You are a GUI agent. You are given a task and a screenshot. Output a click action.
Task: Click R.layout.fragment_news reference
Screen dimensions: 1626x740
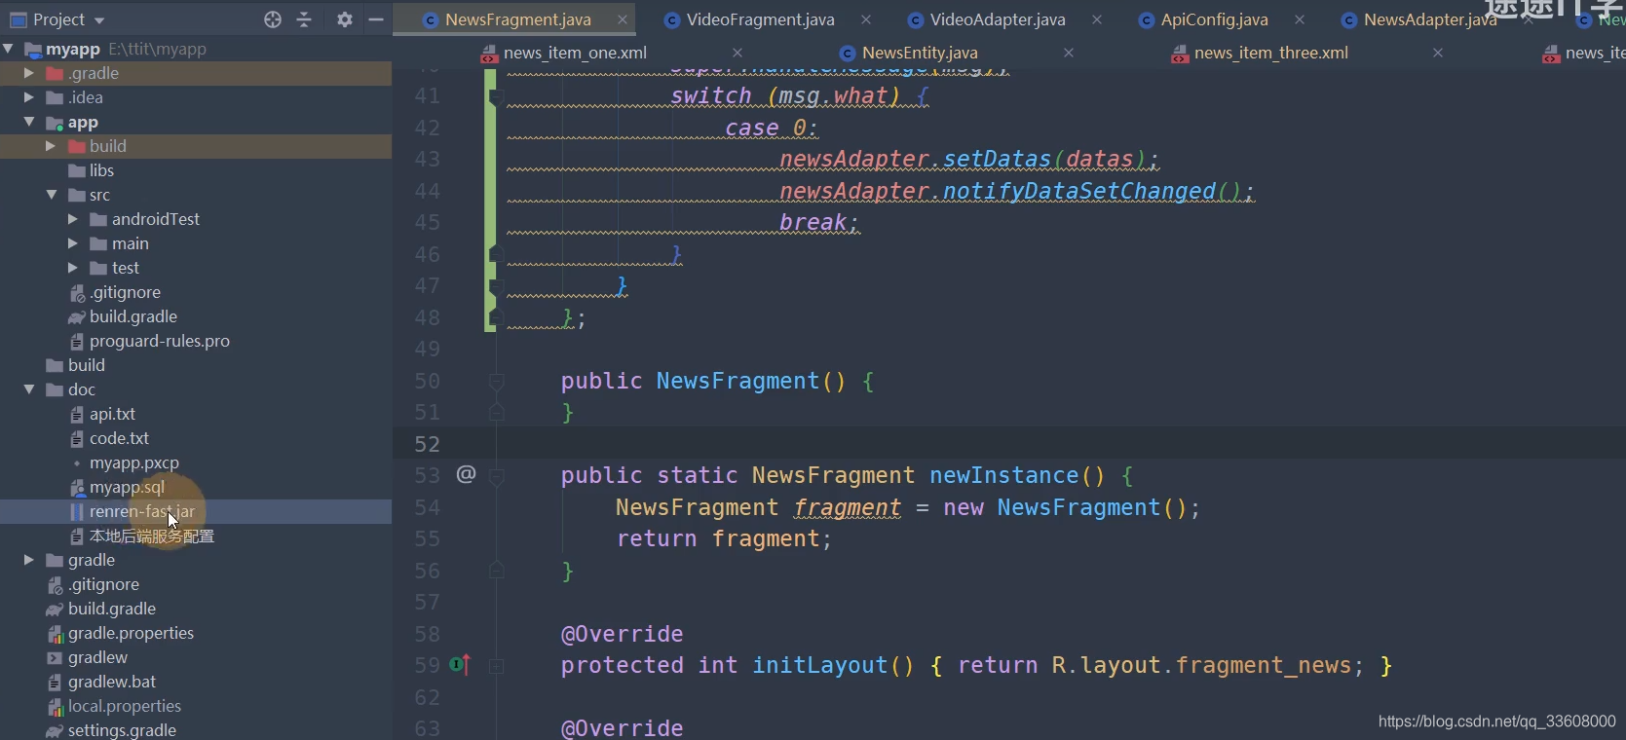[1202, 665]
